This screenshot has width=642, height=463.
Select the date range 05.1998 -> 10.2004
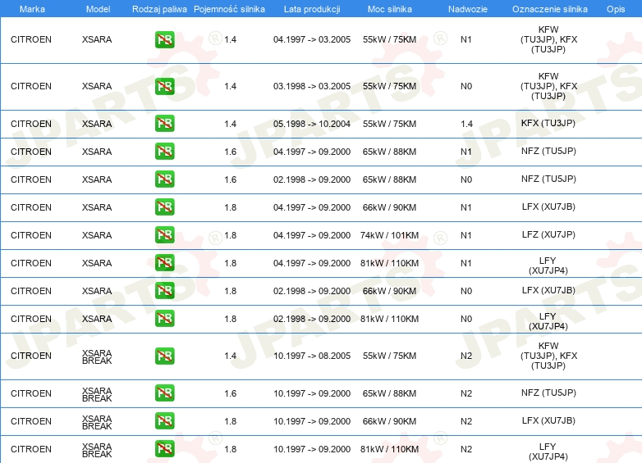pyautogui.click(x=312, y=124)
